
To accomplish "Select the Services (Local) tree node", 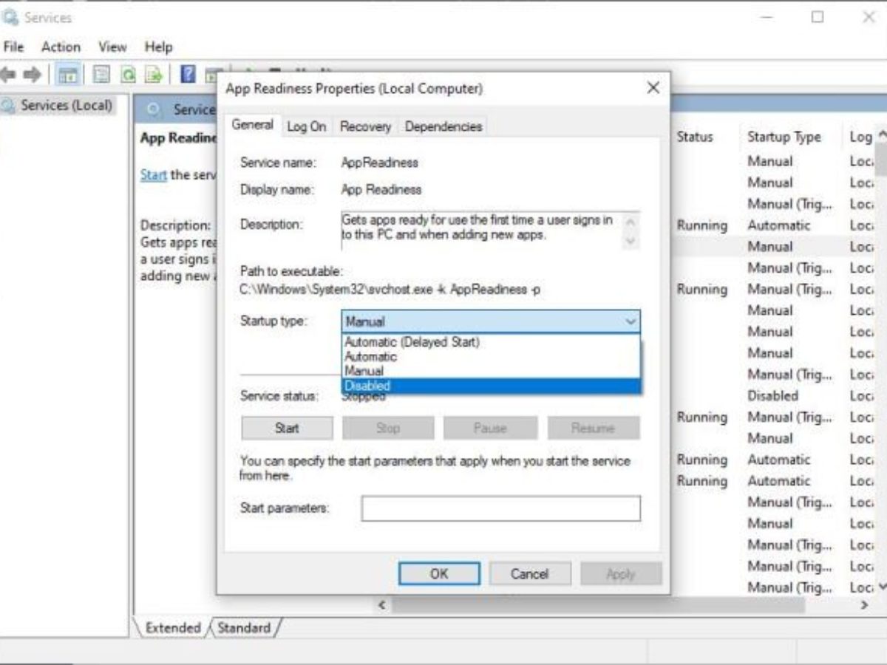I will point(67,106).
